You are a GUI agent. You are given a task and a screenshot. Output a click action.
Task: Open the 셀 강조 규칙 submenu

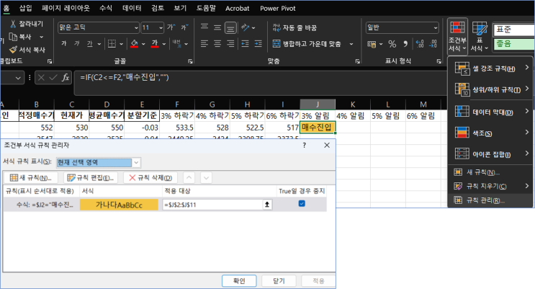492,68
